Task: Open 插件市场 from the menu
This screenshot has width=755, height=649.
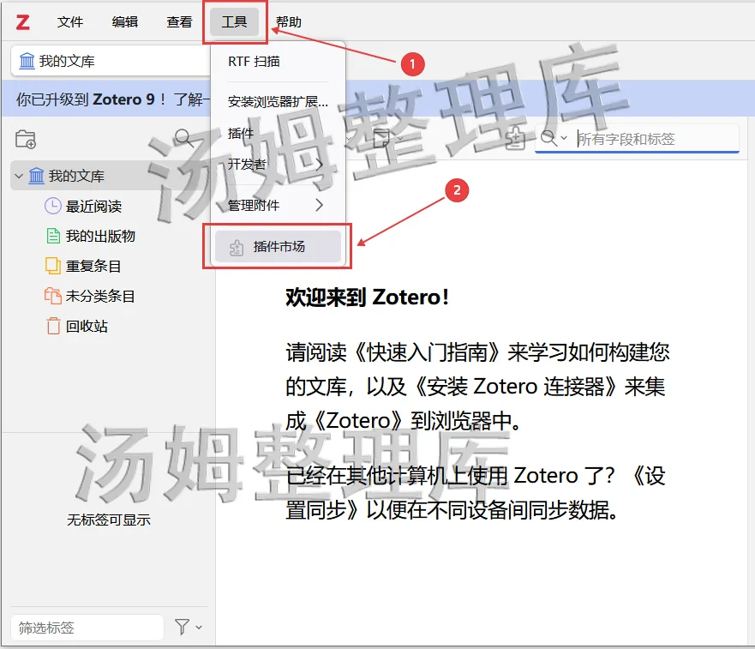Action: tap(278, 247)
